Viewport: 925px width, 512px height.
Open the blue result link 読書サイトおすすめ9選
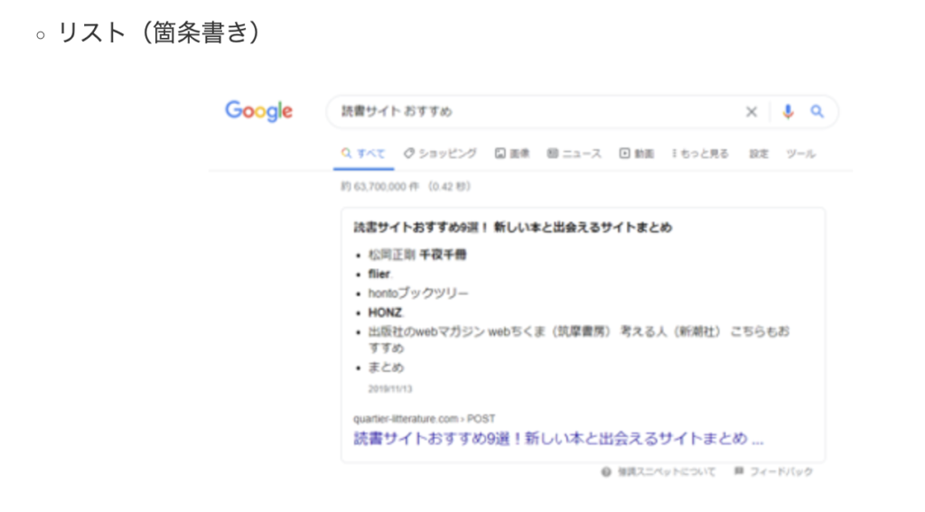point(558,439)
